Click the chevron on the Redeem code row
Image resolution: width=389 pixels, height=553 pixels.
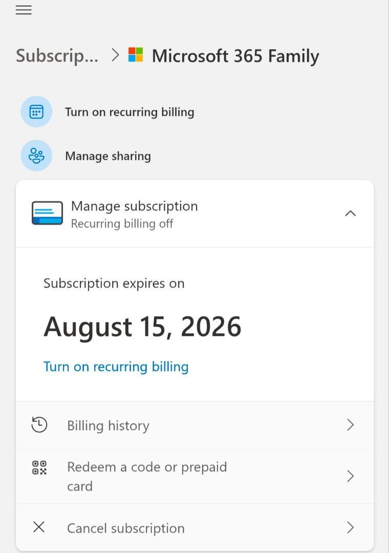click(x=350, y=476)
